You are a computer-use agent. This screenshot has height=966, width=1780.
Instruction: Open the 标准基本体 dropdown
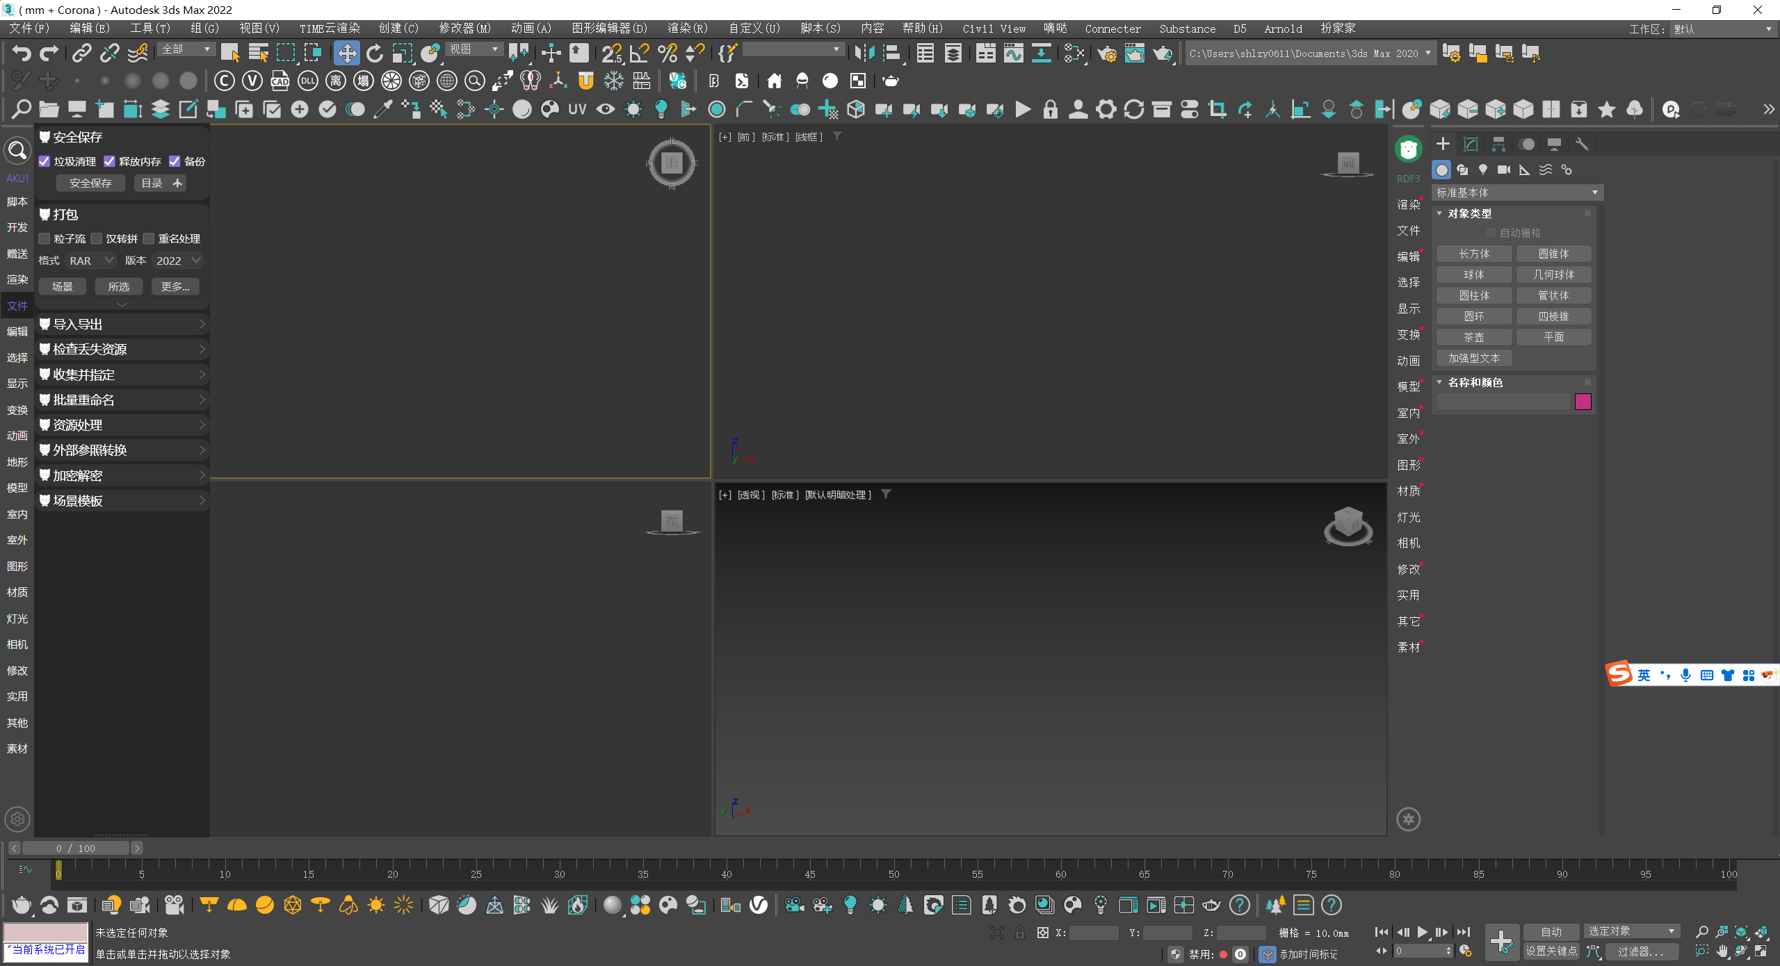pos(1516,193)
